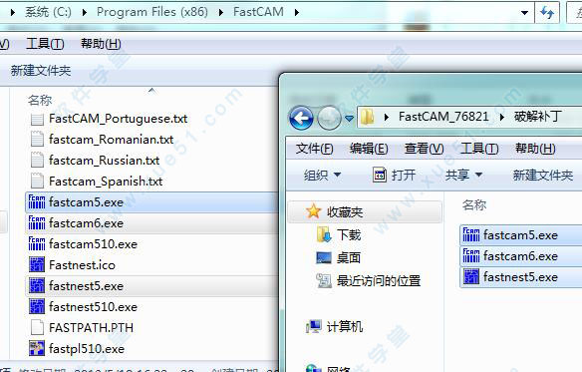The image size is (582, 372).
Task: Click 新建文件夹 in 破解补丁 window toolbar
Action: point(543,175)
